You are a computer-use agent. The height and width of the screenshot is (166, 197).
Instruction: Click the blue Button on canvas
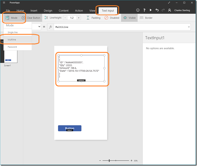pos(70,128)
